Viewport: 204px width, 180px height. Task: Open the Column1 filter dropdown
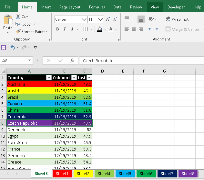tap(74, 78)
